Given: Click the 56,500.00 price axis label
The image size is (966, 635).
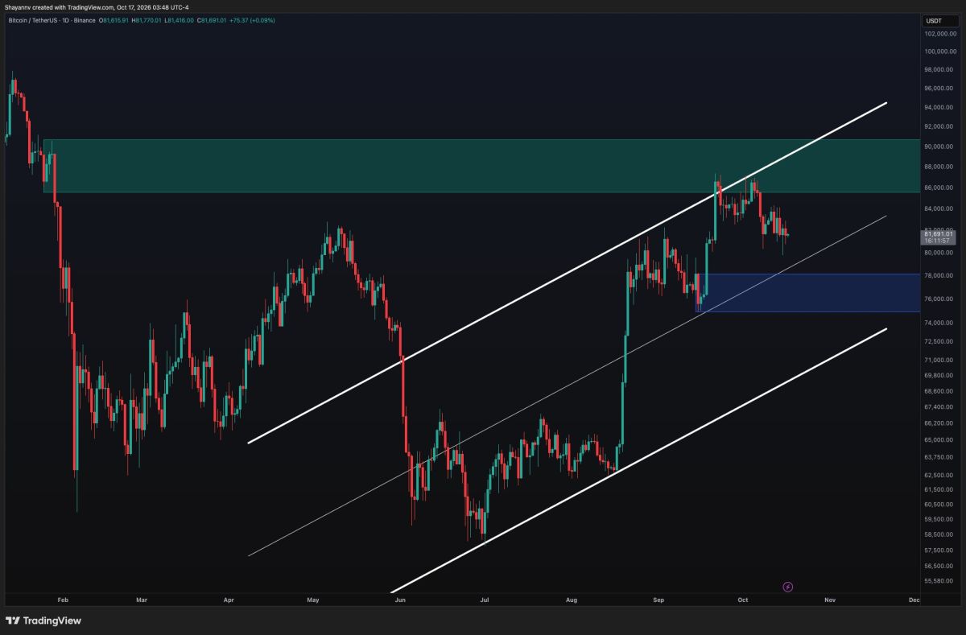Looking at the screenshot, I should click(x=939, y=567).
